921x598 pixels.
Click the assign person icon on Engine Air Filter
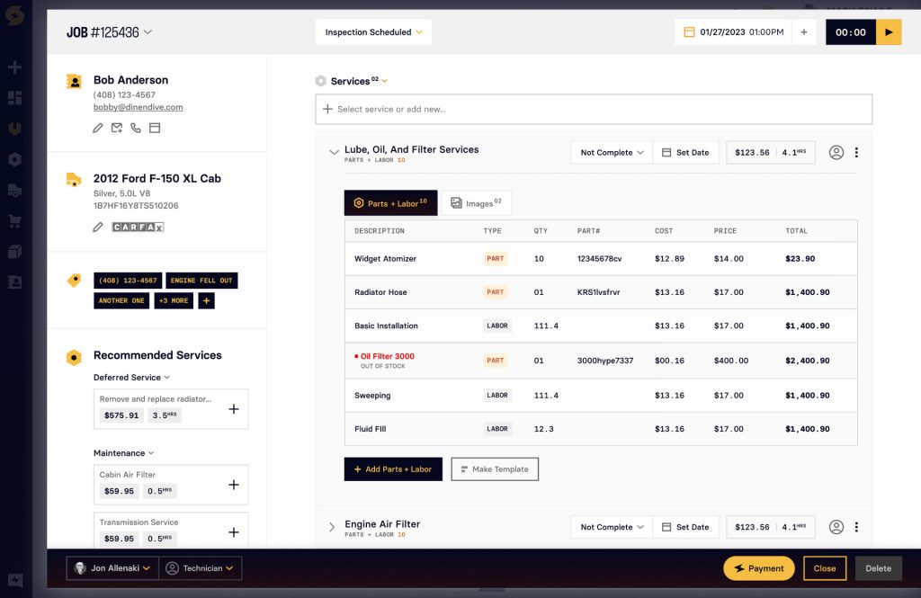pyautogui.click(x=836, y=527)
